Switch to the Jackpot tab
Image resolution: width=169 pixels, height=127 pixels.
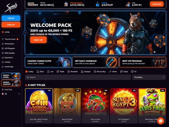click(x=86, y=72)
